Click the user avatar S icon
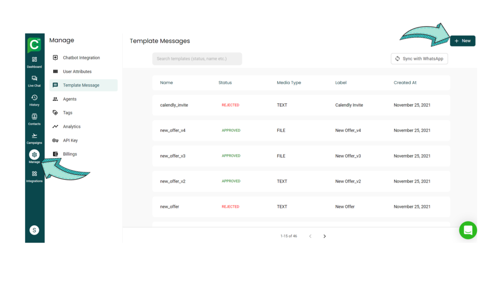This screenshot has width=502, height=282. [34, 230]
